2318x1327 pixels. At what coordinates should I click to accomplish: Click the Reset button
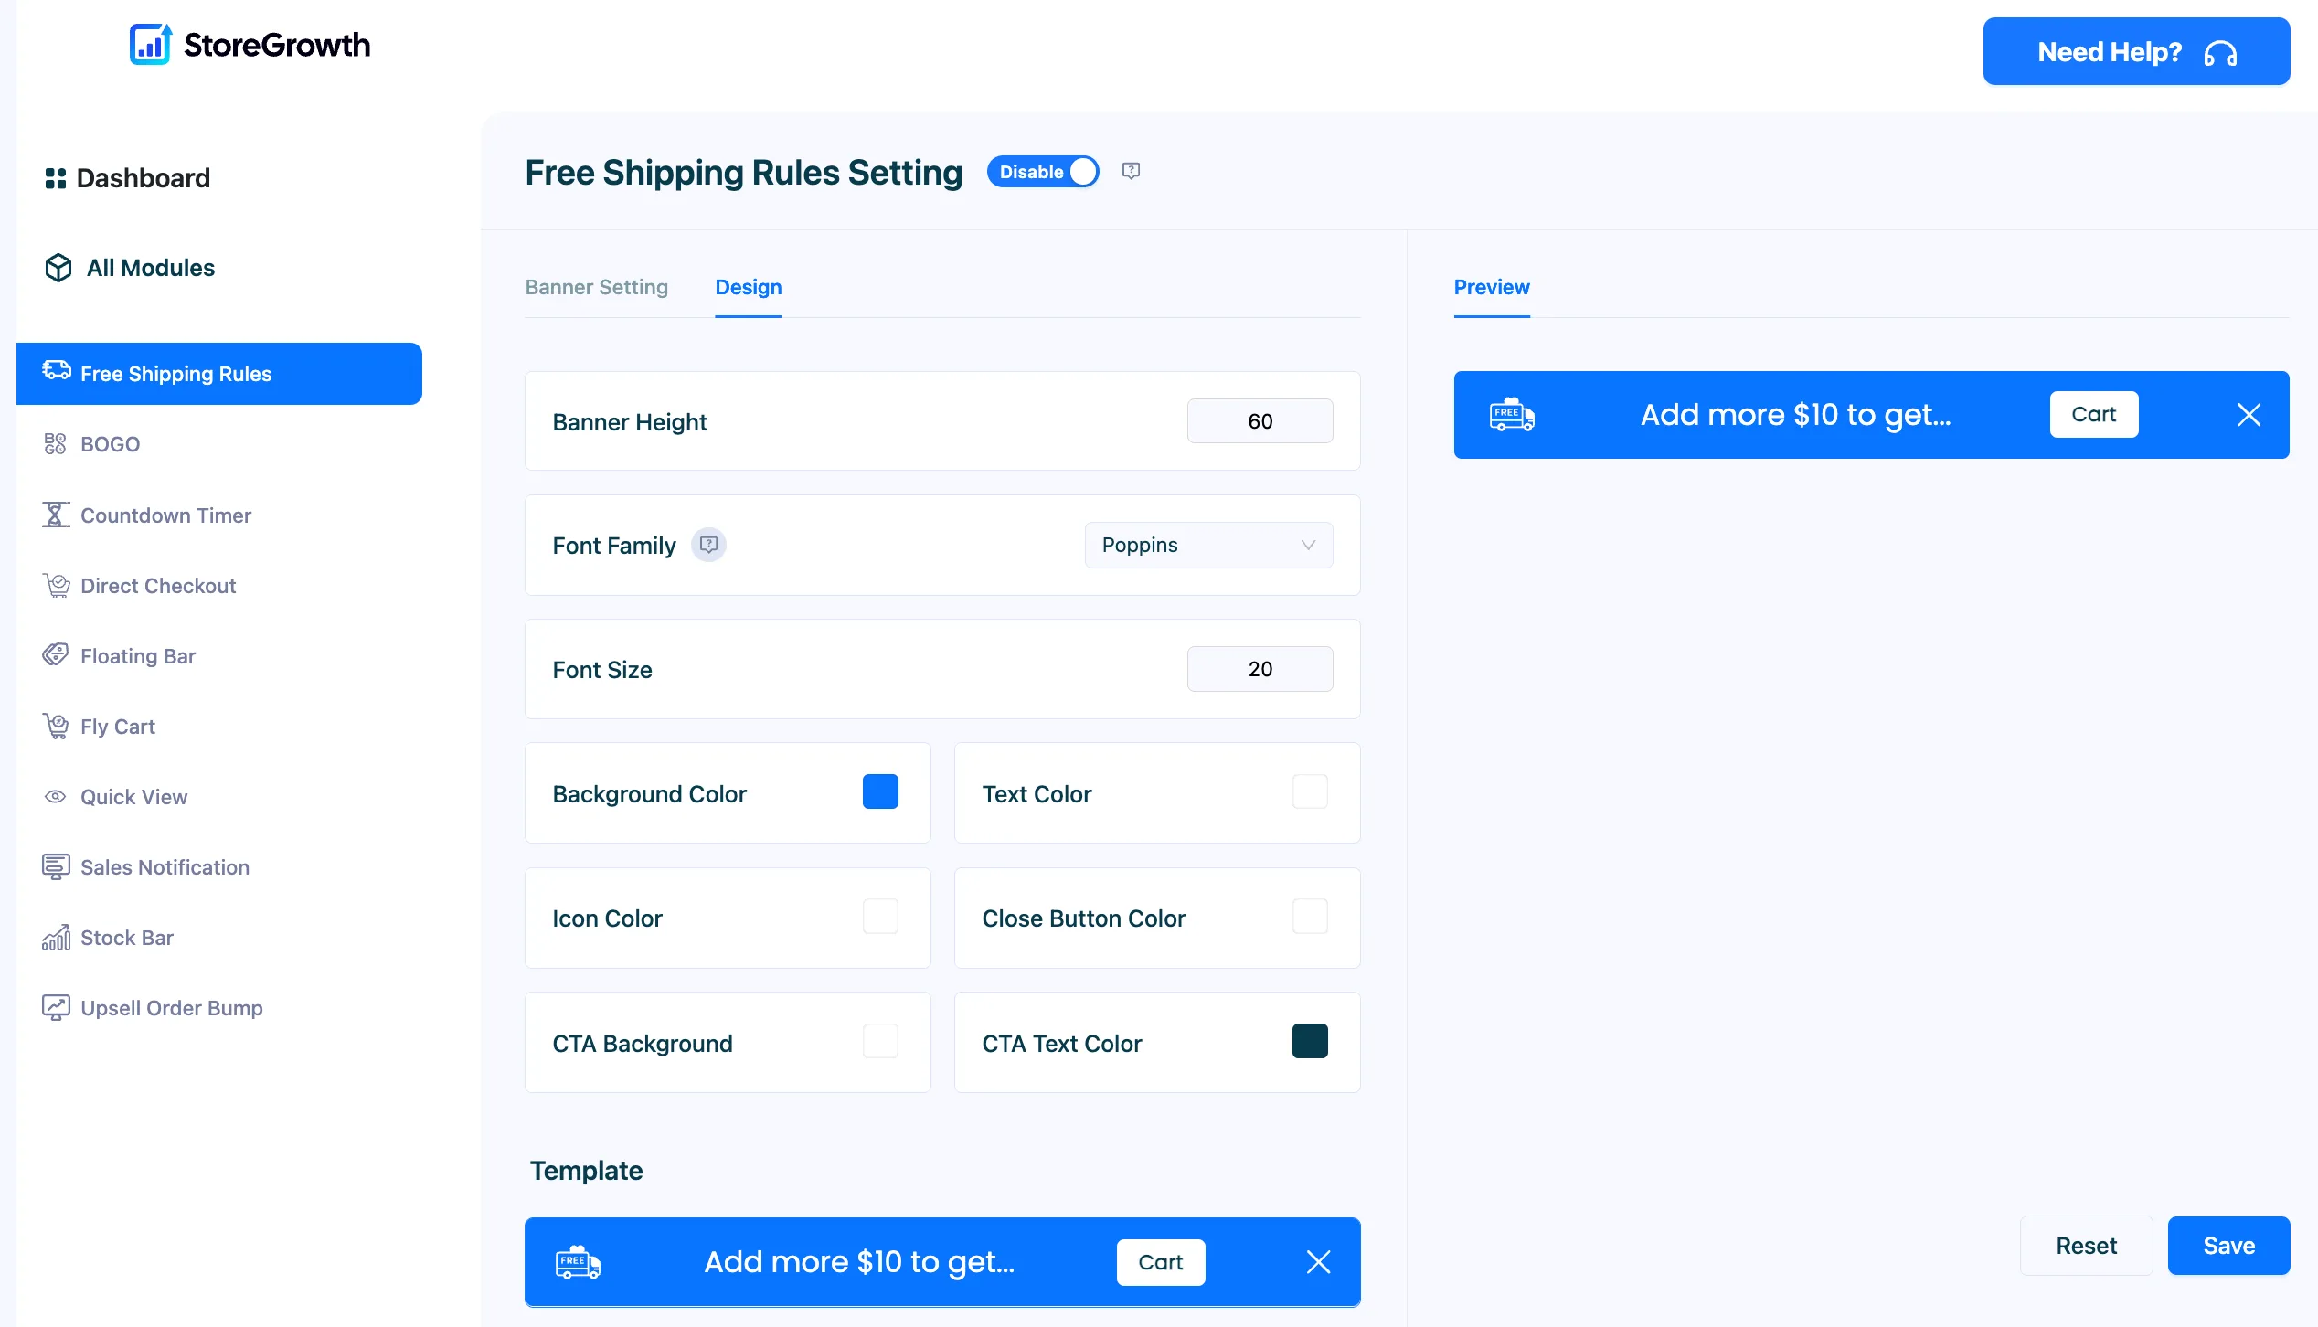click(2086, 1245)
